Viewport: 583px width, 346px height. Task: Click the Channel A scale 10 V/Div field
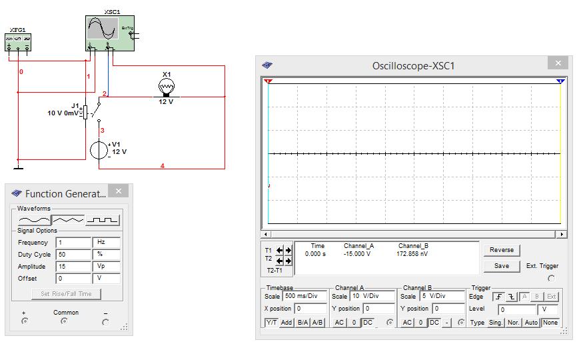pyautogui.click(x=372, y=296)
